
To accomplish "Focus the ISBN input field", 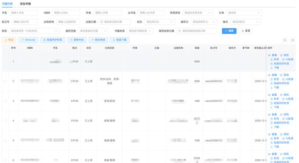I will 66,13.
